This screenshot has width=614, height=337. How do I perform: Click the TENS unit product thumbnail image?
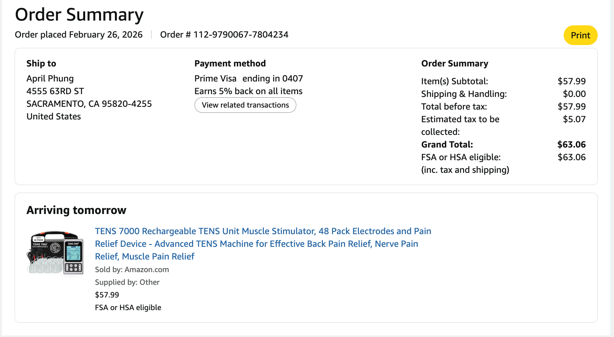(x=55, y=253)
